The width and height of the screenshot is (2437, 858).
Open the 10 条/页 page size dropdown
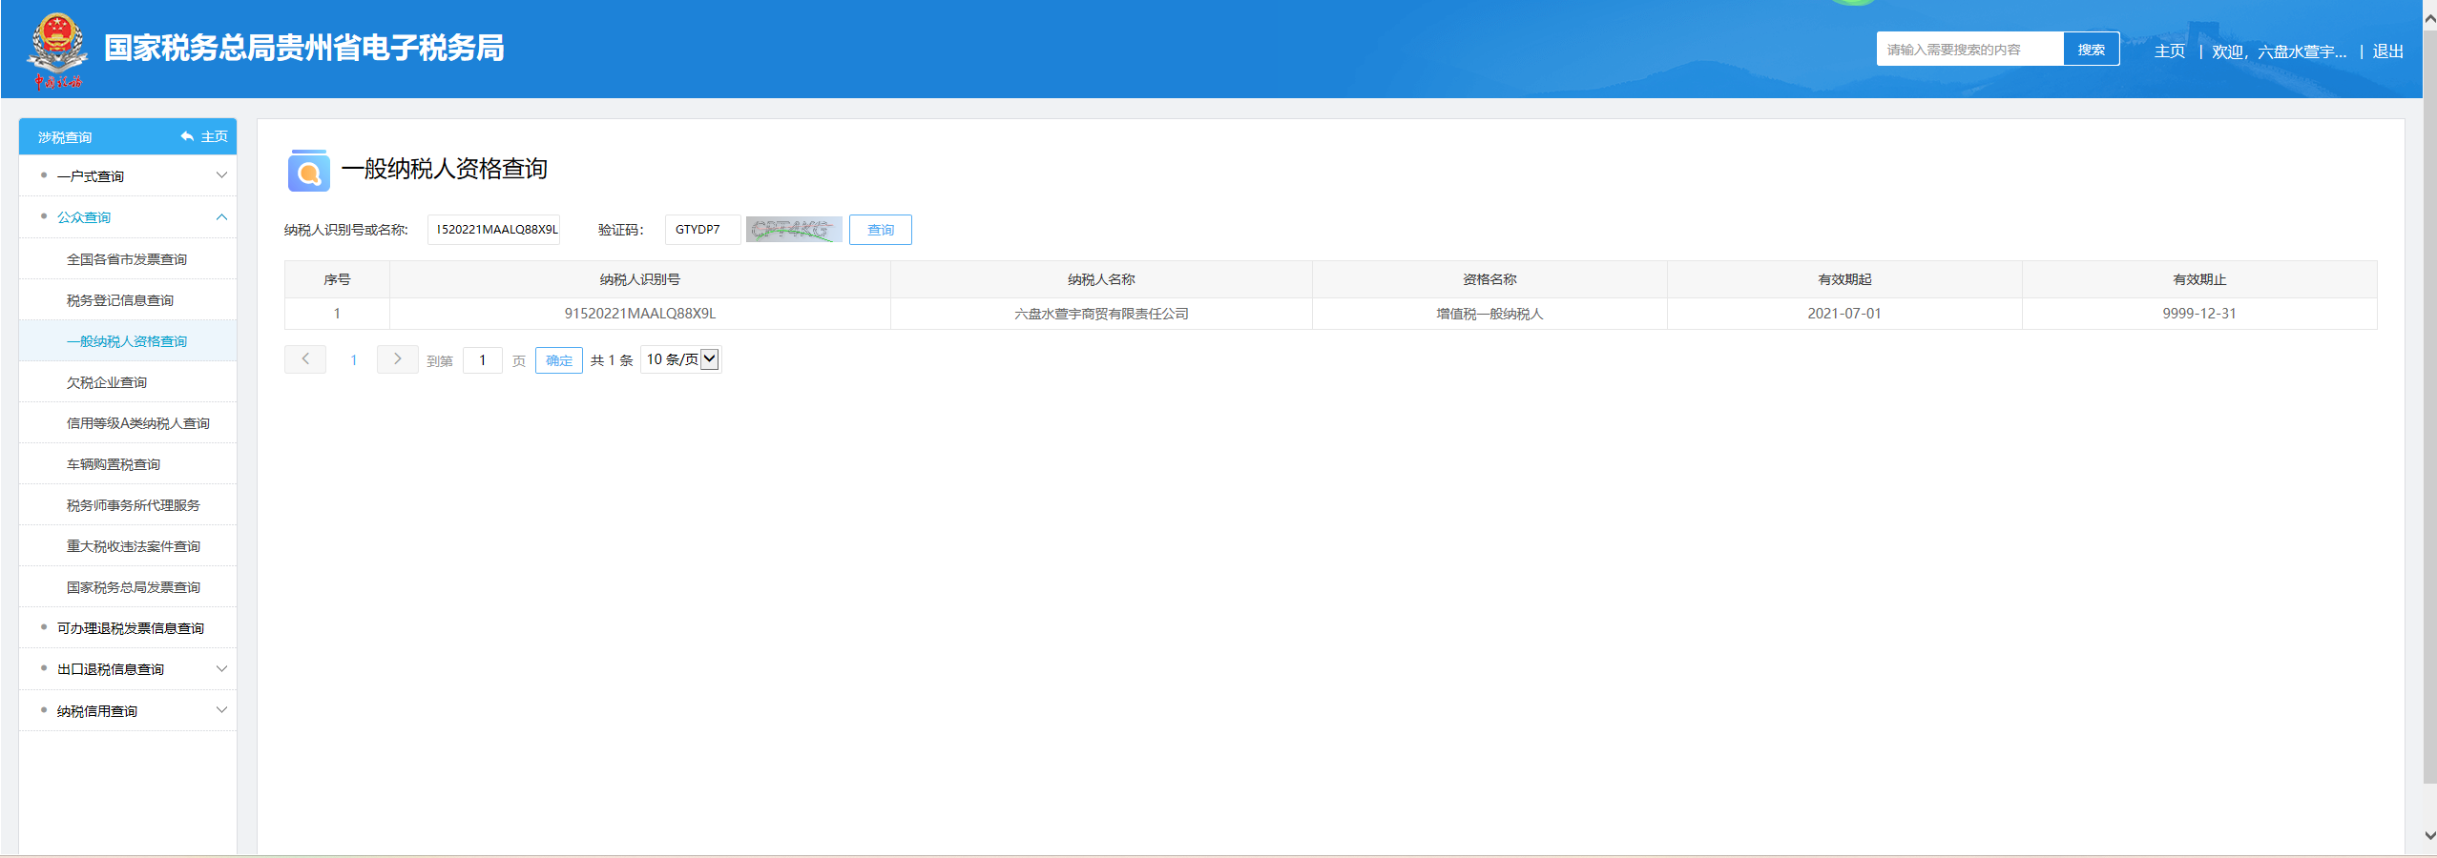(681, 359)
